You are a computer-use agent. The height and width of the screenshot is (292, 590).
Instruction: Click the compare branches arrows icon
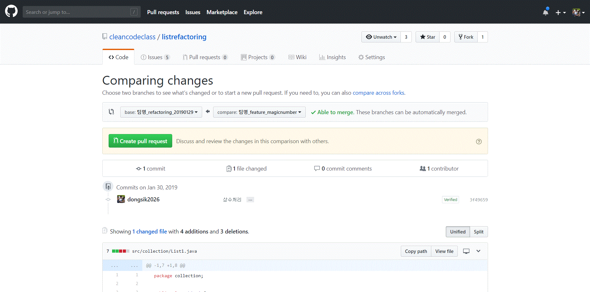[111, 112]
